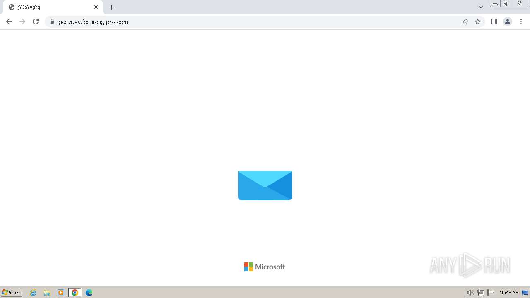
Task: Open the Chrome three-dot menu
Action: 521,22
